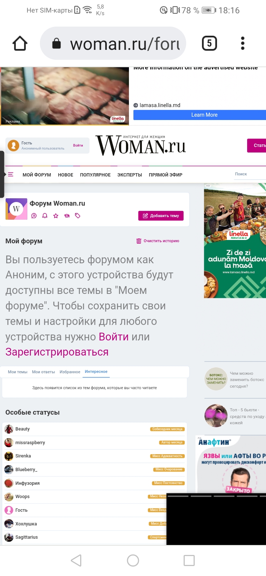Open the Хохлушка user profile
Viewport: 266px width, 576px height.
pos(26,524)
